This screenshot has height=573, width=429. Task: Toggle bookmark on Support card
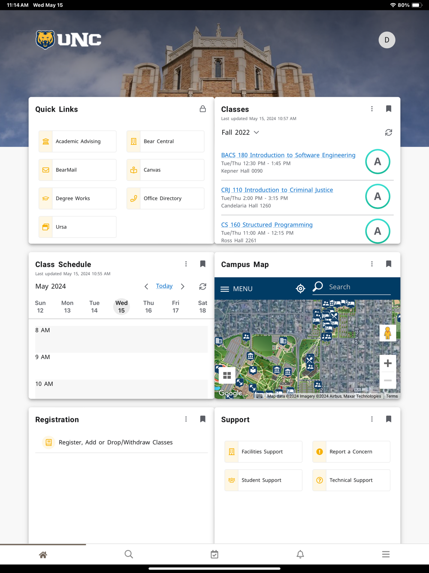pyautogui.click(x=389, y=419)
